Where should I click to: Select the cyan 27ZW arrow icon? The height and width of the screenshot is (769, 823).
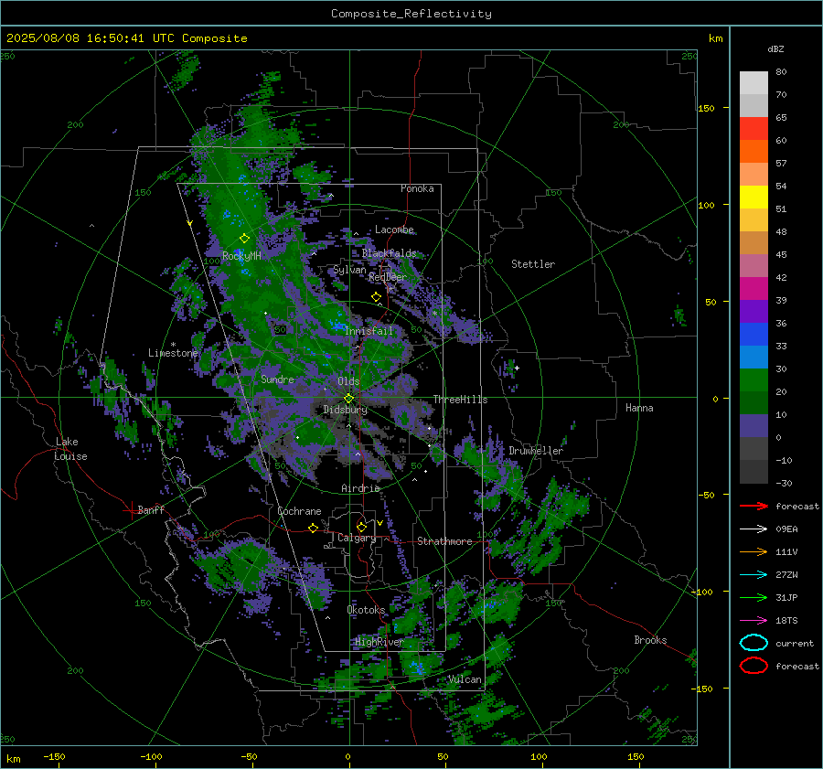754,575
